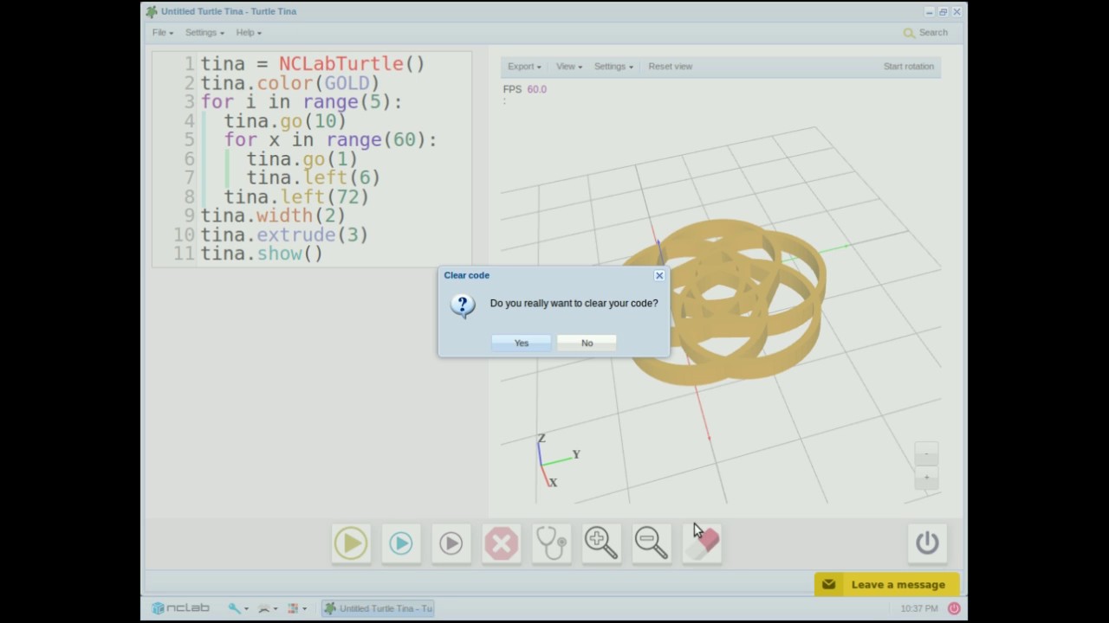Screen dimensions: 1109x623
Task: Close the Clear code dialog with X
Action: click(659, 275)
